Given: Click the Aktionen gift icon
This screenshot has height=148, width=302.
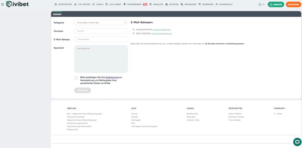Looking at the screenshot, I should (166, 4).
